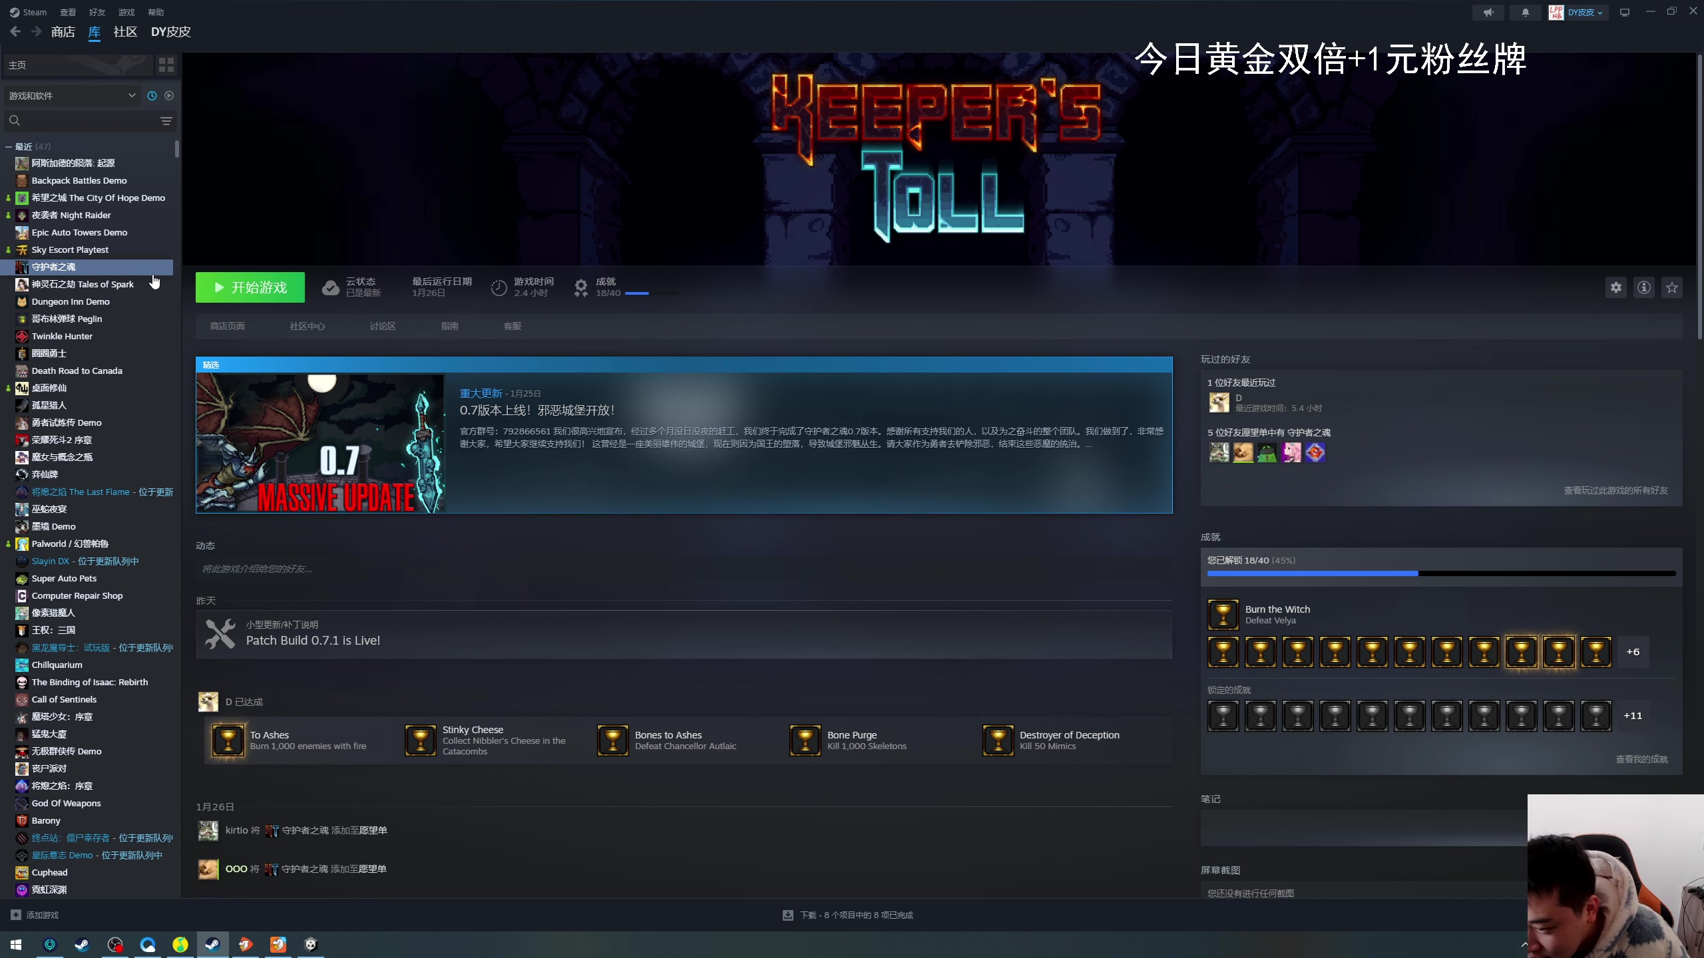Open the download manager icon in footer
Viewport: 1704px width, 958px height.
788,915
